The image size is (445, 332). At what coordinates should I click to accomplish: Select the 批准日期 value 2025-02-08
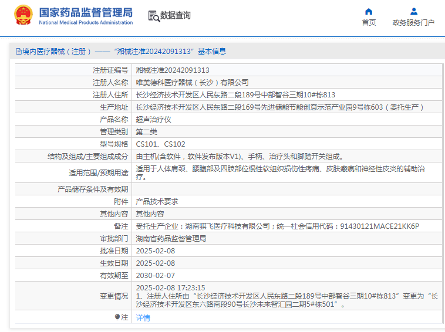(155, 251)
